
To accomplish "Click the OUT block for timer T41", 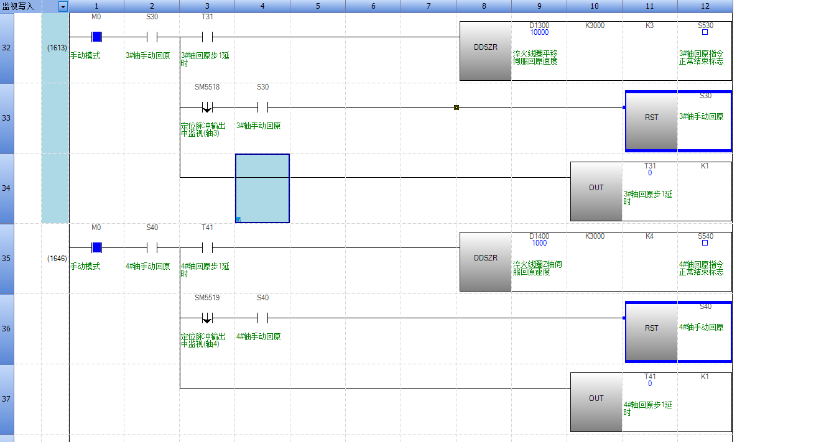I will pos(596,402).
